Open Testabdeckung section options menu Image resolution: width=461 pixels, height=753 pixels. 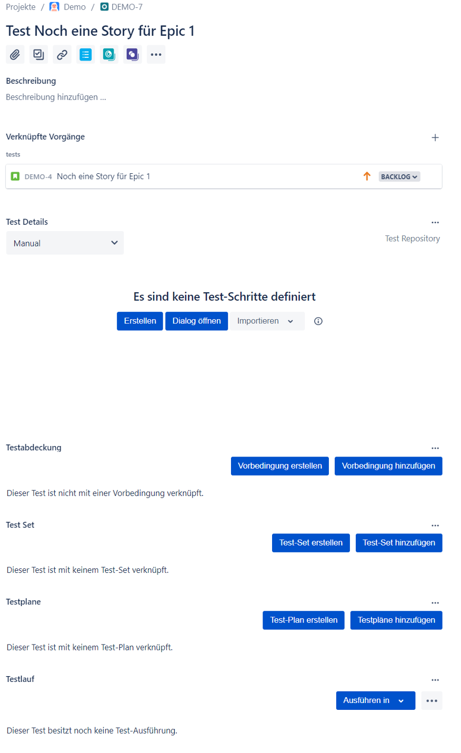435,448
